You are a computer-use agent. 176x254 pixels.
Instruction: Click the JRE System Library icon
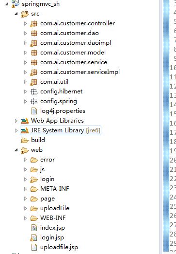pyautogui.click(x=25, y=130)
